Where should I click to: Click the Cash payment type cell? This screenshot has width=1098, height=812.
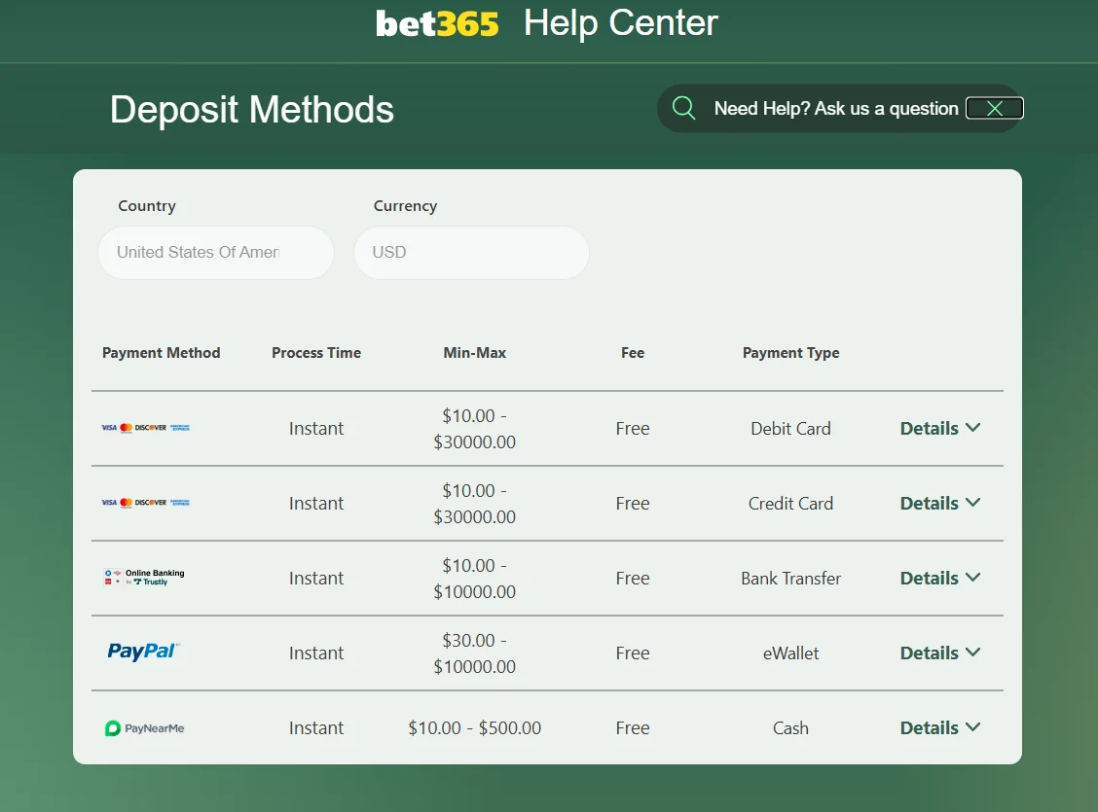[x=790, y=727]
